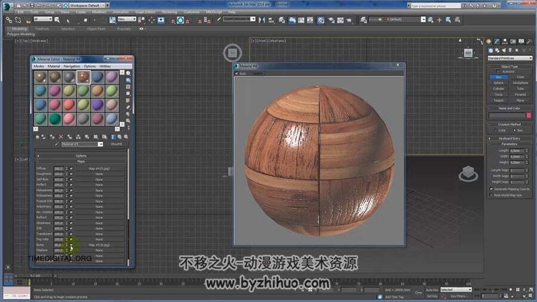
Task: Open the Modes menu in Material Editor
Action: (x=39, y=66)
